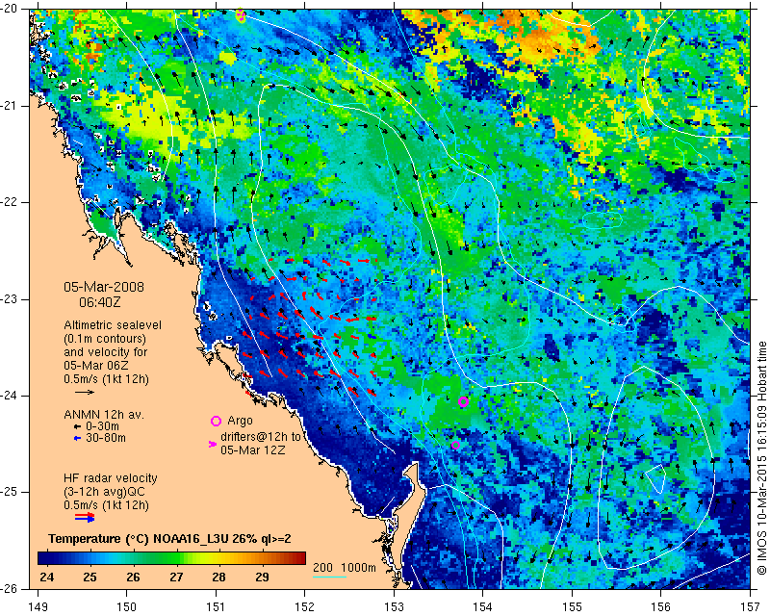
Task: Click the color bar tick label 25
Action: pyautogui.click(x=90, y=577)
